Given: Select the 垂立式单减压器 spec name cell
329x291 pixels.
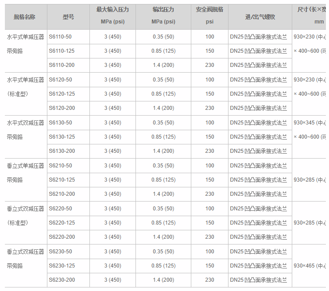Looking at the screenshot, I should tap(26, 166).
